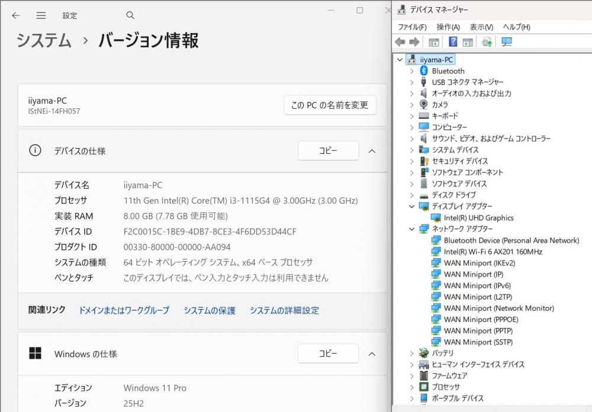This screenshot has width=592, height=412.
Task: Select the Intel(R) UHD Graphics device
Action: (x=478, y=218)
